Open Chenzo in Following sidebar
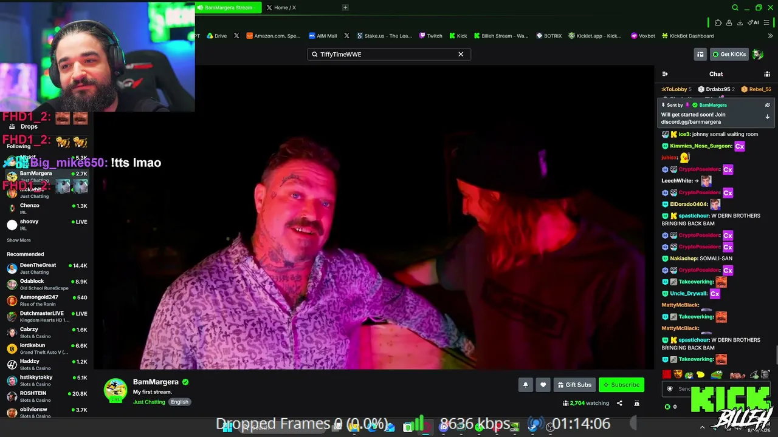This screenshot has height=437, width=778. 47,209
